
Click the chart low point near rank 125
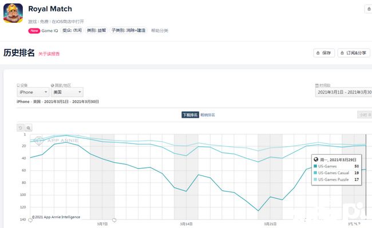[258, 210]
